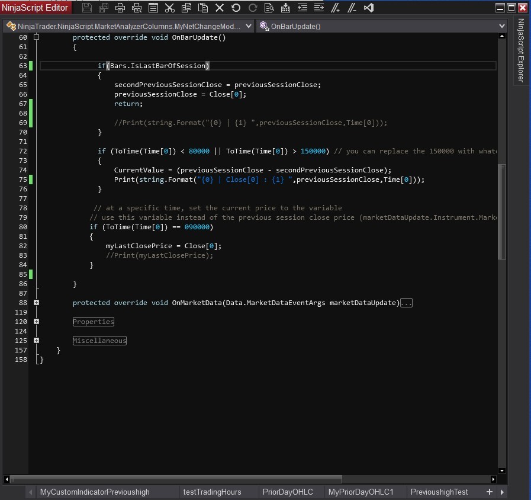The image size is (531, 500).
Task: Click the Compile icon in toolbar
Action: 285,8
